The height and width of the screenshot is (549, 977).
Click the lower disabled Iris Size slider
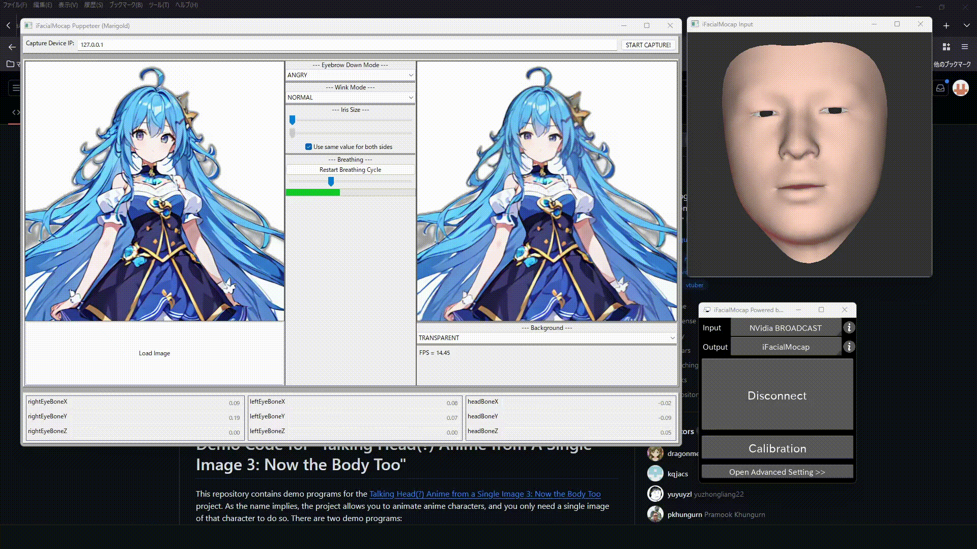pos(350,133)
